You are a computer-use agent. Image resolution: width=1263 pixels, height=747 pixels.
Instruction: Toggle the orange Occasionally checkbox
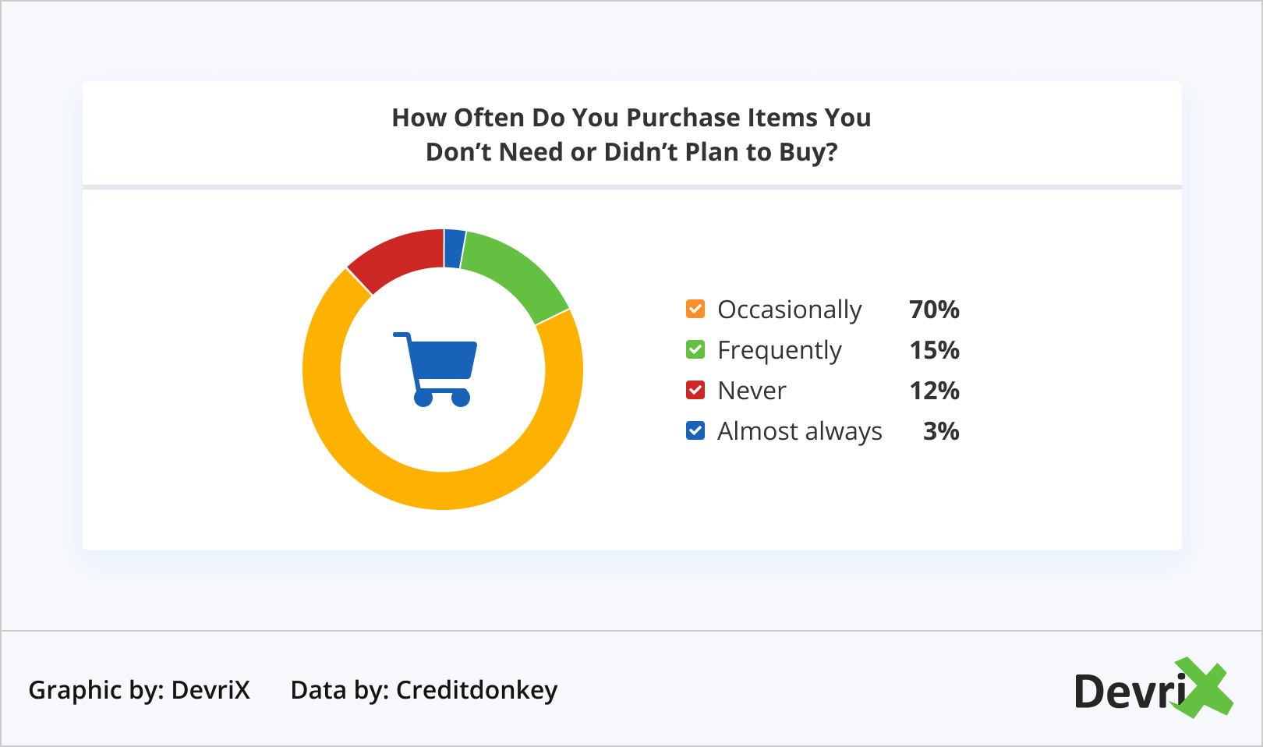pos(695,310)
